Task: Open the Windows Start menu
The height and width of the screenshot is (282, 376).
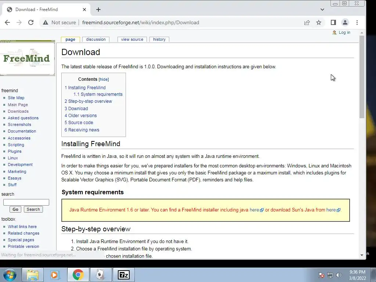Action: [x=10, y=275]
